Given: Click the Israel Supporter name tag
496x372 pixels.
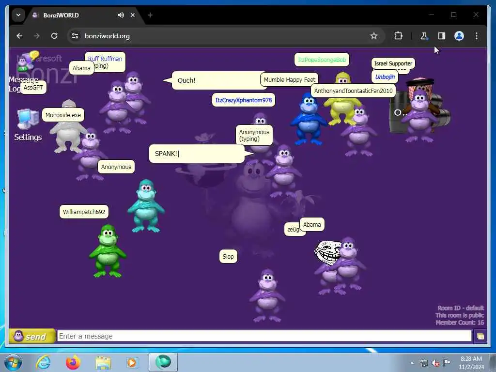Looking at the screenshot, I should coord(393,63).
